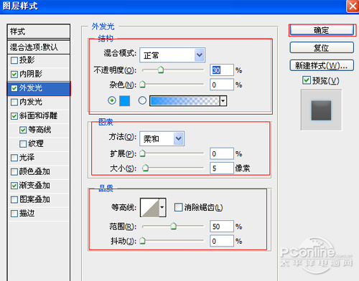The image size is (359, 281).
Task: Click the 杂色 noise slider handle
Action: tap(143, 85)
